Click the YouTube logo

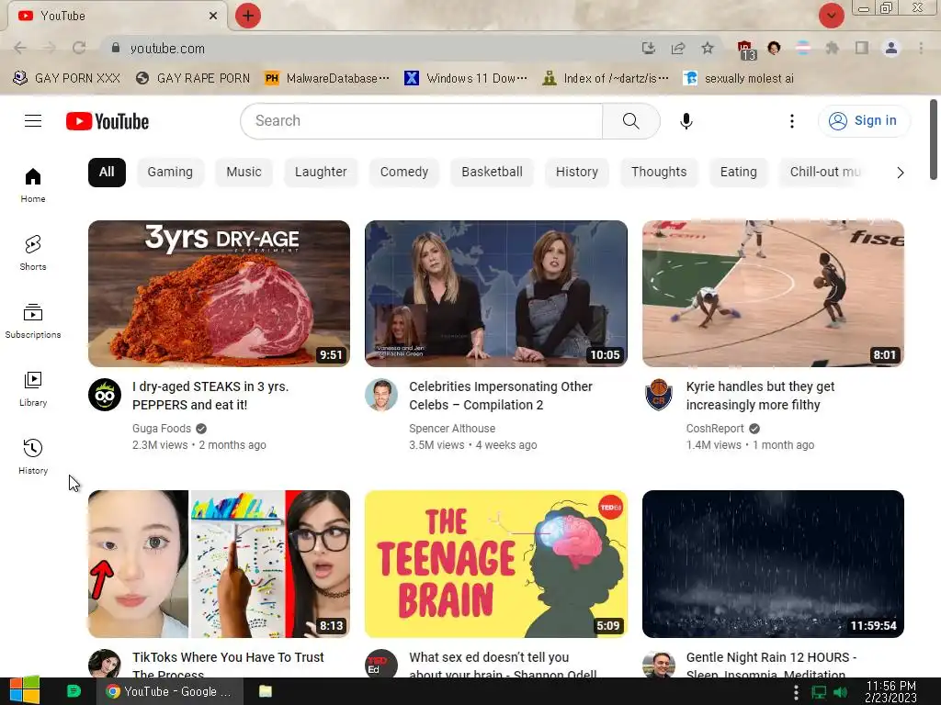(x=108, y=121)
